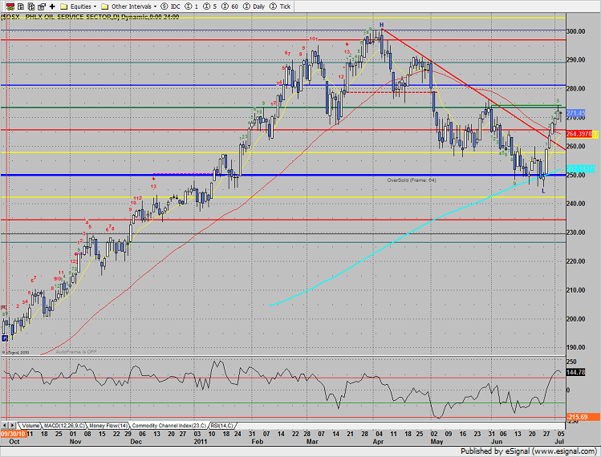The width and height of the screenshot is (601, 457).
Task: Click the IDC symbol button
Action: (171, 6)
